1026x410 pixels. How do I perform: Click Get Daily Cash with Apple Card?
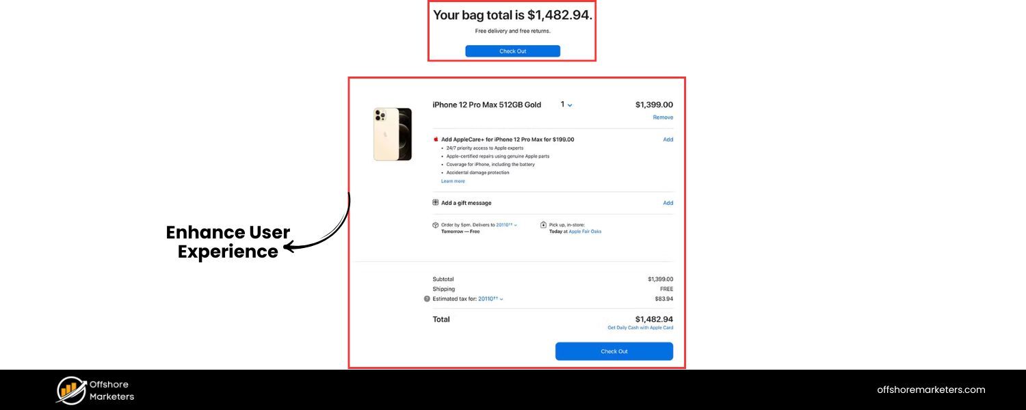[640, 328]
